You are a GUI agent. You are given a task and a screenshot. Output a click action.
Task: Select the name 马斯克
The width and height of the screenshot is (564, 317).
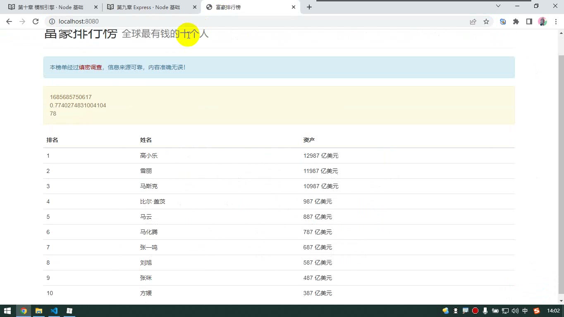click(x=149, y=186)
